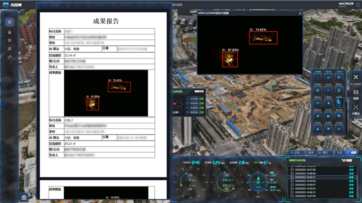Open the 日志 log tab
Screen dimensions: 362x203
(338, 153)
